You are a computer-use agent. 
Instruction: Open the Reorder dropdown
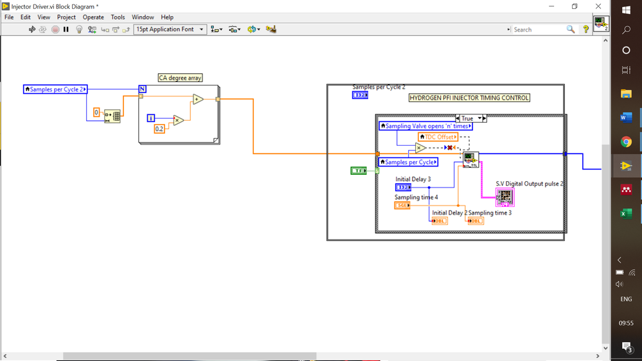253,30
